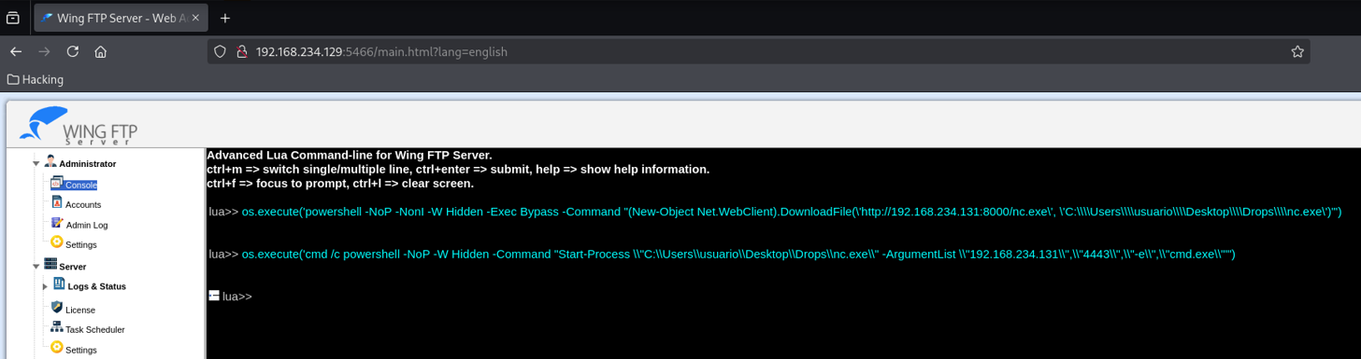Image resolution: width=1361 pixels, height=359 pixels.
Task: Click the address bar URL field
Action: pos(758,51)
